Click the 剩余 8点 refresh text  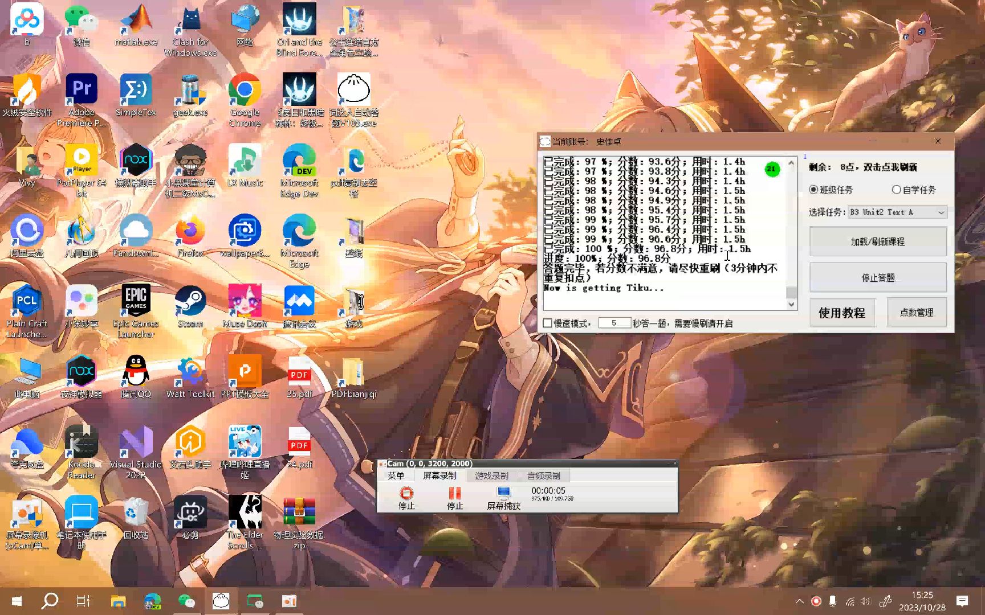(x=862, y=167)
